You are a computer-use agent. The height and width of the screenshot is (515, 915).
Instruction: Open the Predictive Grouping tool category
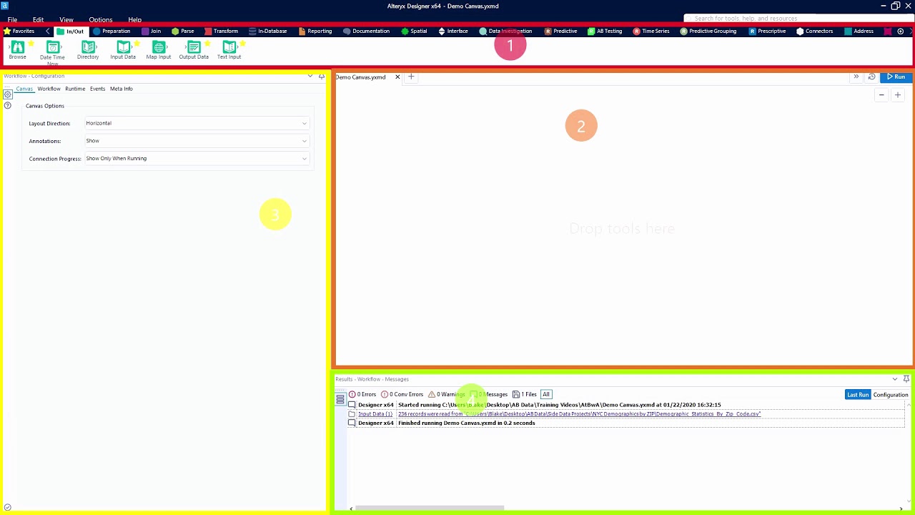pyautogui.click(x=708, y=31)
